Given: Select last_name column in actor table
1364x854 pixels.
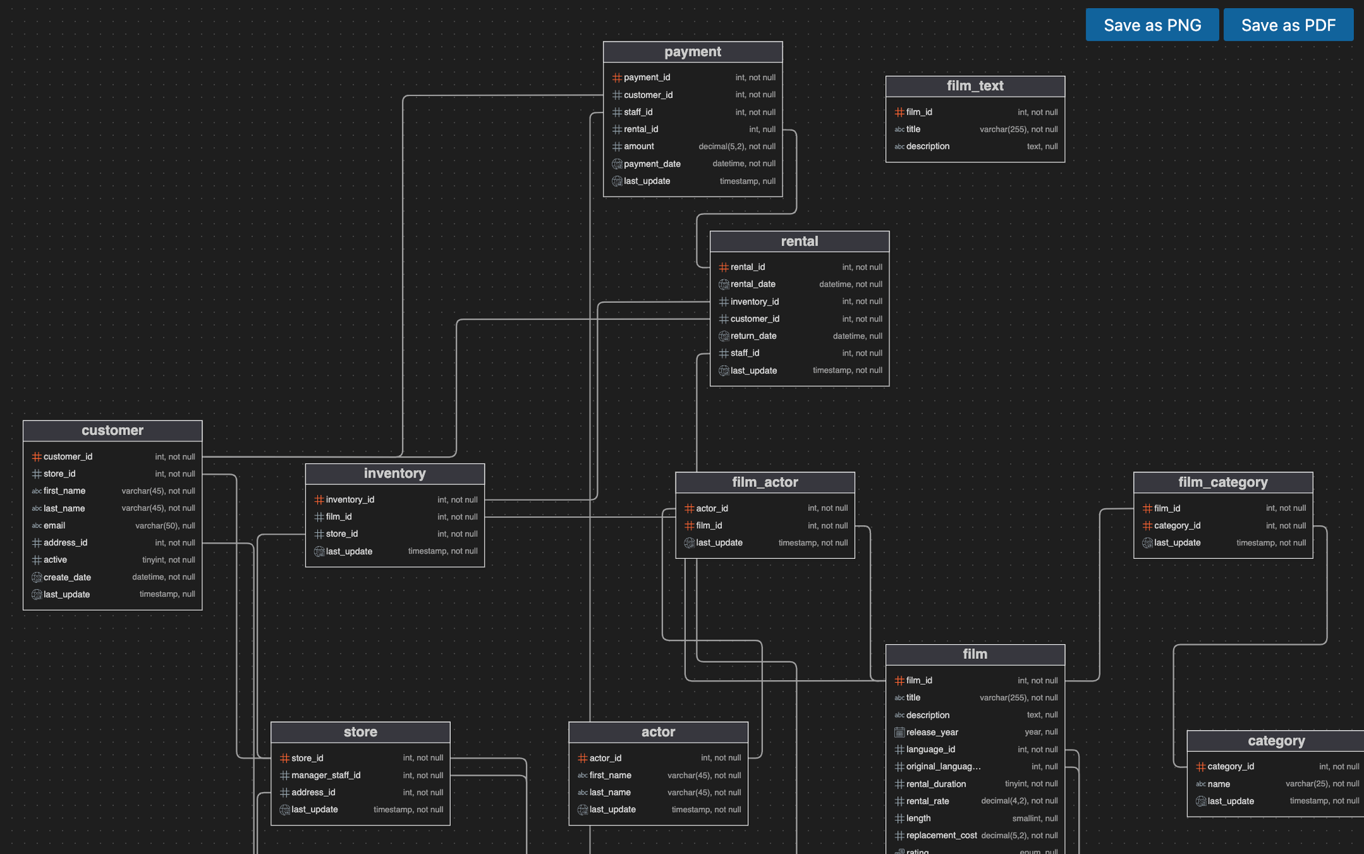Looking at the screenshot, I should 658,793.
